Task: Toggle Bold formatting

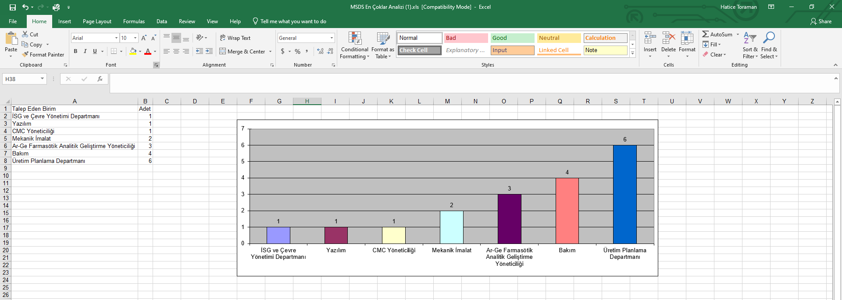Action: pos(75,51)
